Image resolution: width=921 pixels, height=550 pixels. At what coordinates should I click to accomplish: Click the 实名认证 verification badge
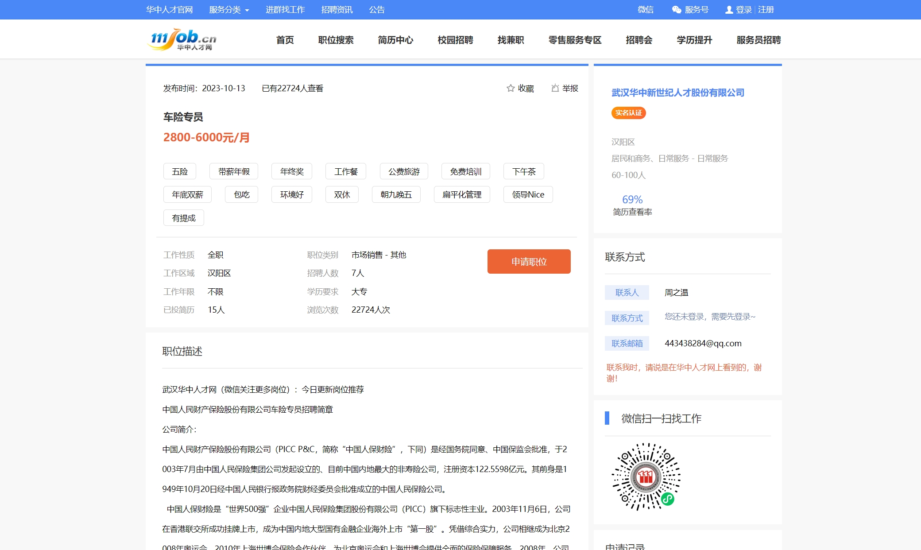coord(628,113)
